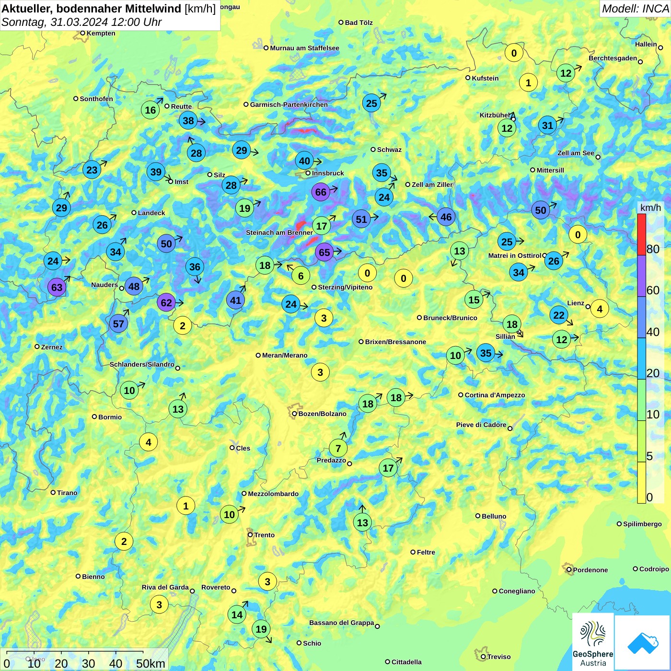Click the 46 km/h marker with westward arrow

[446, 217]
